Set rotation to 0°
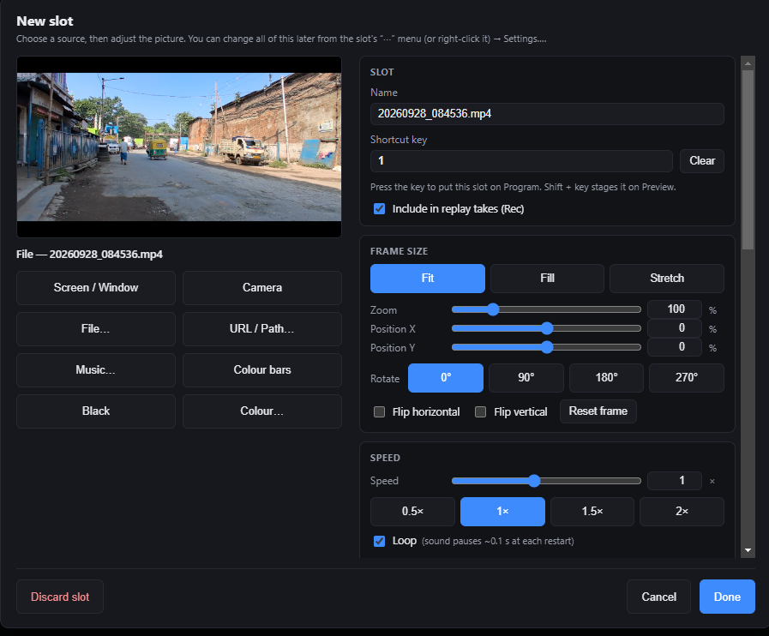The height and width of the screenshot is (636, 769). [446, 378]
